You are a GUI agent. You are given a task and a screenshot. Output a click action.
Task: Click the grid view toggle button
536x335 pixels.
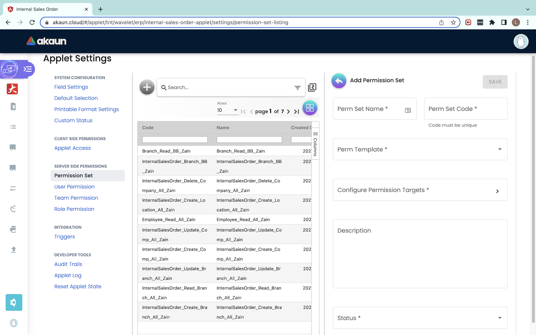click(x=310, y=108)
